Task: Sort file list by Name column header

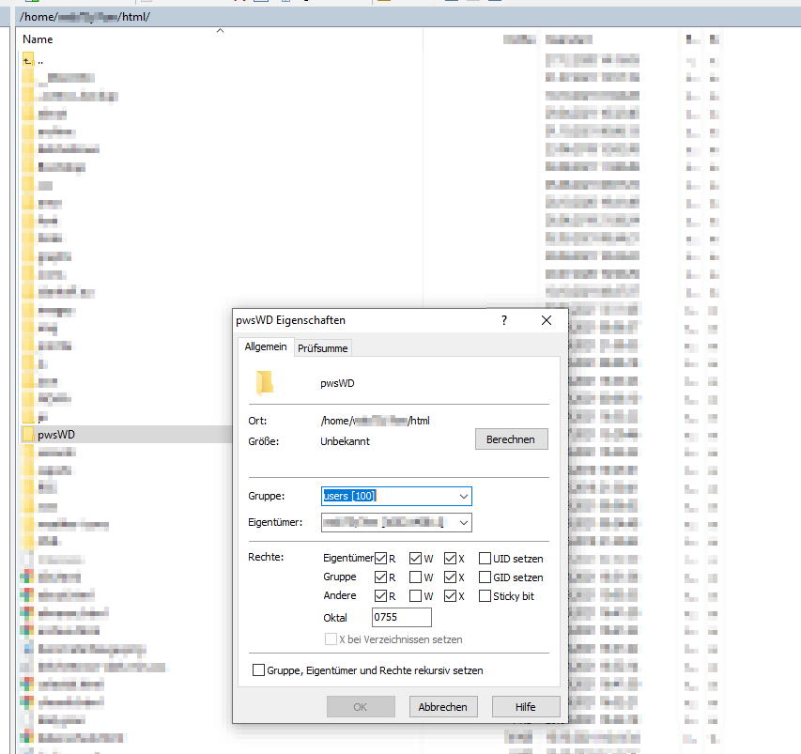Action: click(x=38, y=39)
